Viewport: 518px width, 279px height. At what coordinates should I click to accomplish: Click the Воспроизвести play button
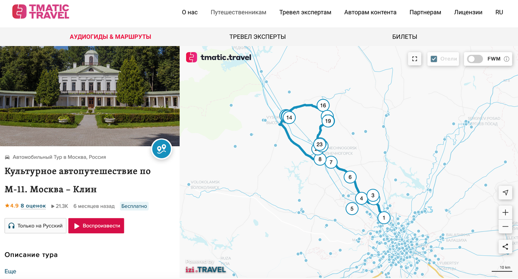(x=96, y=226)
